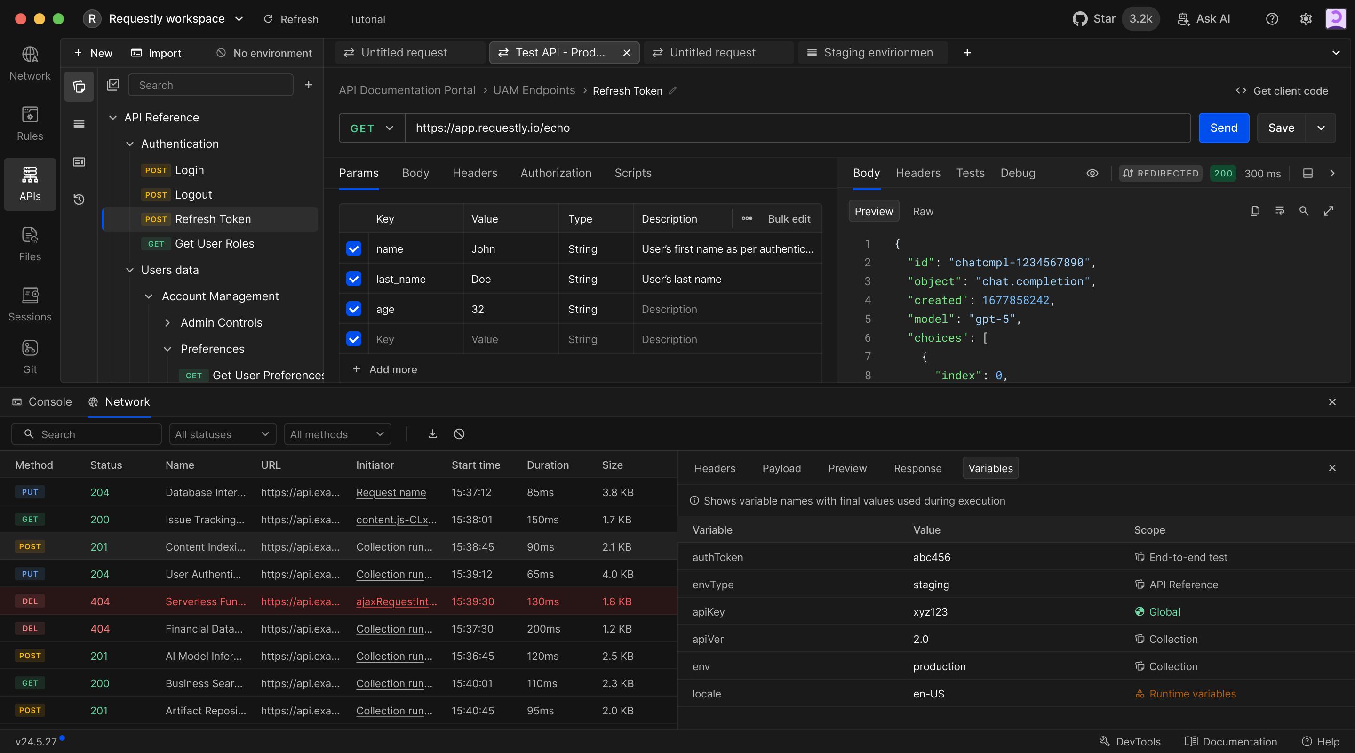The image size is (1355, 753).
Task: Click Add more to add a parameter
Action: (x=385, y=369)
